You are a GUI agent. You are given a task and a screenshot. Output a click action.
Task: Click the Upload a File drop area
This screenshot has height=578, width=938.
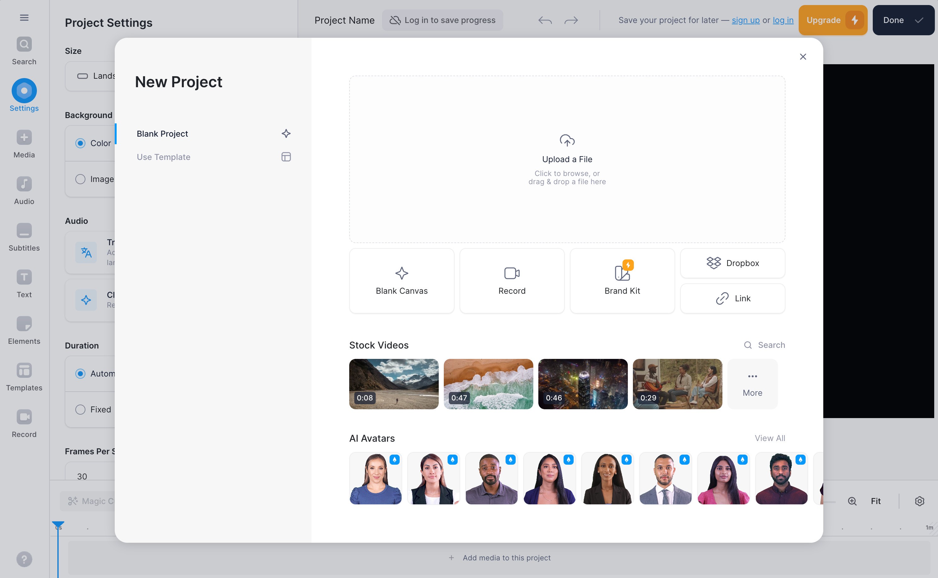coord(567,159)
